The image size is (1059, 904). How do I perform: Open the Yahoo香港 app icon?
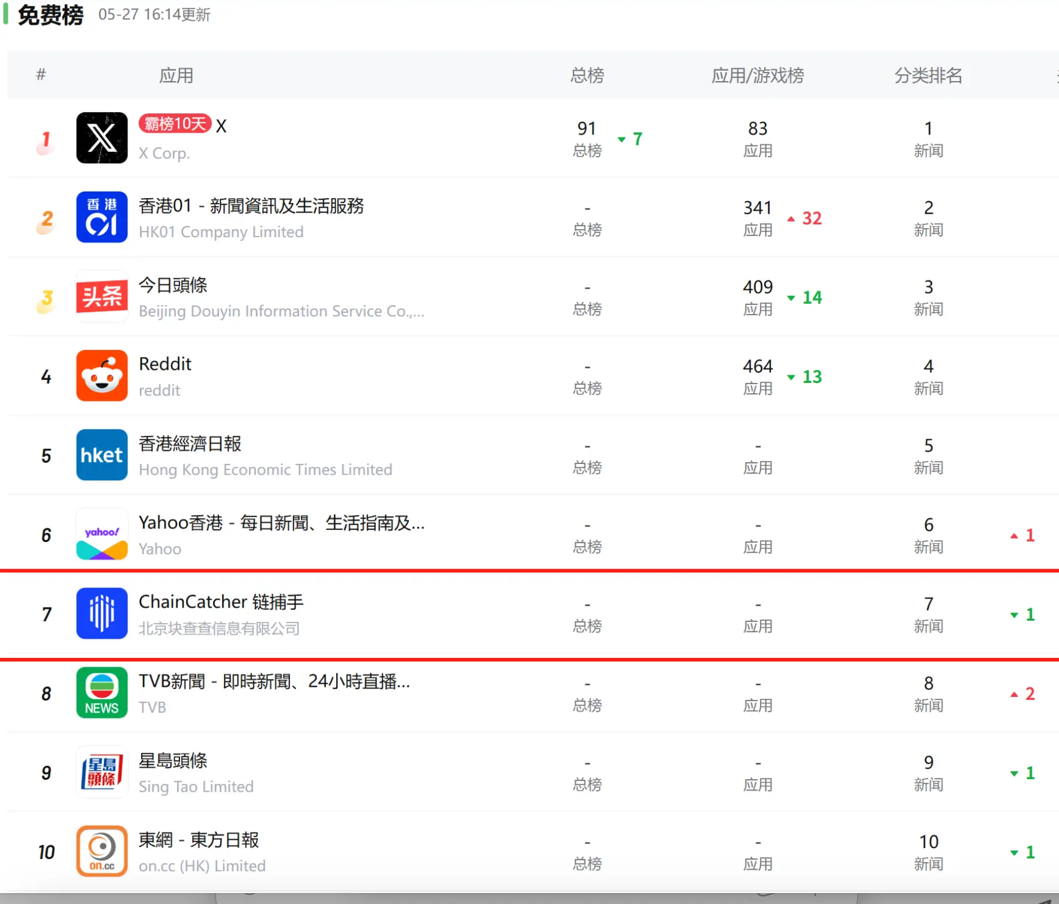(101, 534)
